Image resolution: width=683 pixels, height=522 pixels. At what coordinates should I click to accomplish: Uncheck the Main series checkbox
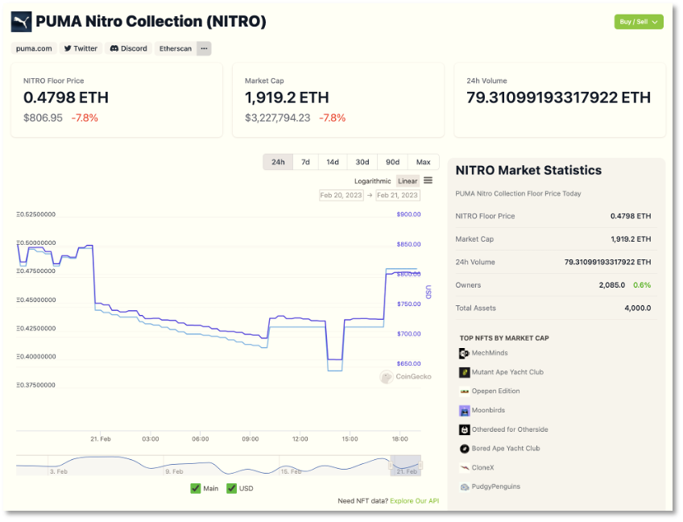coord(196,488)
